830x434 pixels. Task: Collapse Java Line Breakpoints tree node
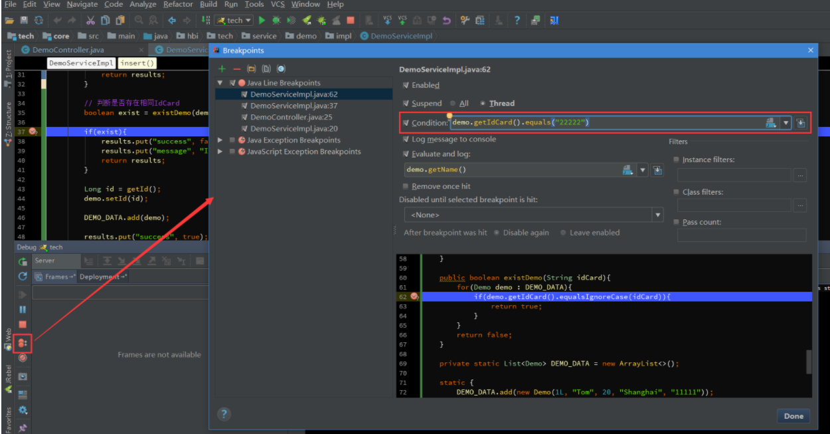pos(220,83)
